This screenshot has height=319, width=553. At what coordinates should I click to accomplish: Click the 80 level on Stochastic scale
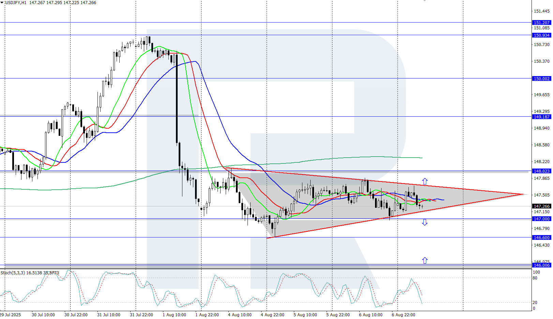pos(535,278)
